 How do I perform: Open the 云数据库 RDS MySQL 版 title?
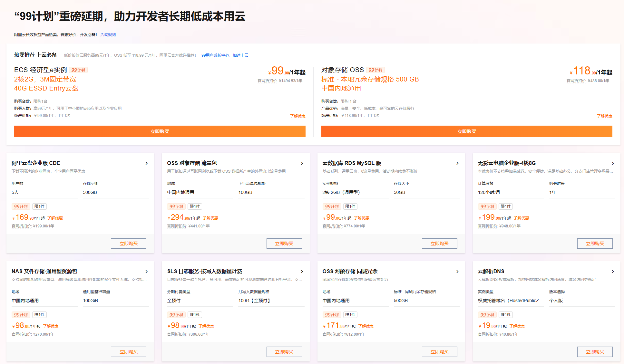click(x=352, y=163)
